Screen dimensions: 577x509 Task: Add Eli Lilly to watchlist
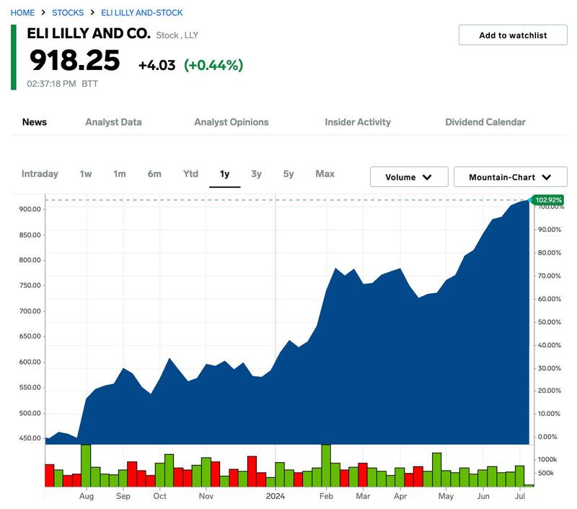pos(513,35)
